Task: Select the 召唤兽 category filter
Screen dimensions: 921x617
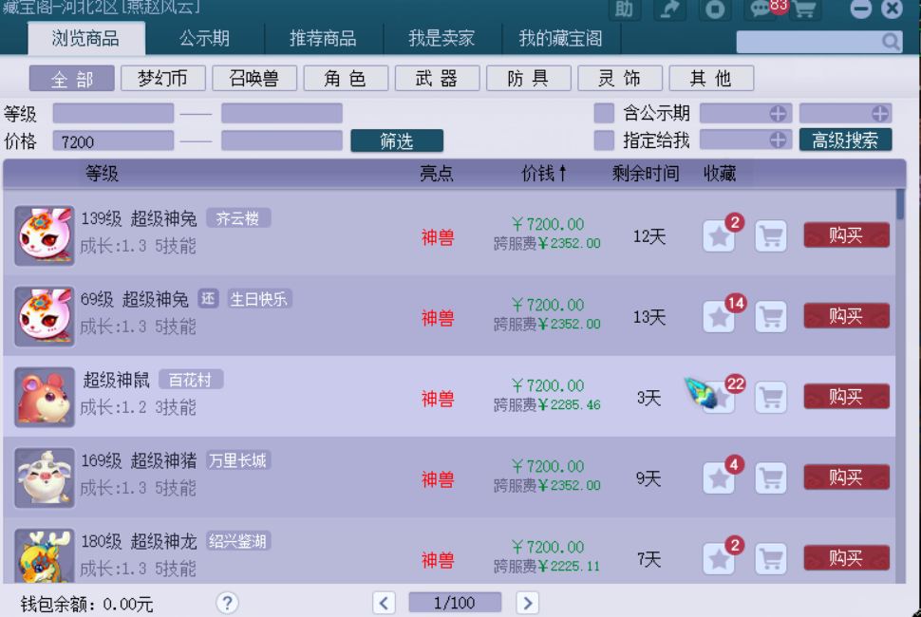Action: (x=254, y=78)
